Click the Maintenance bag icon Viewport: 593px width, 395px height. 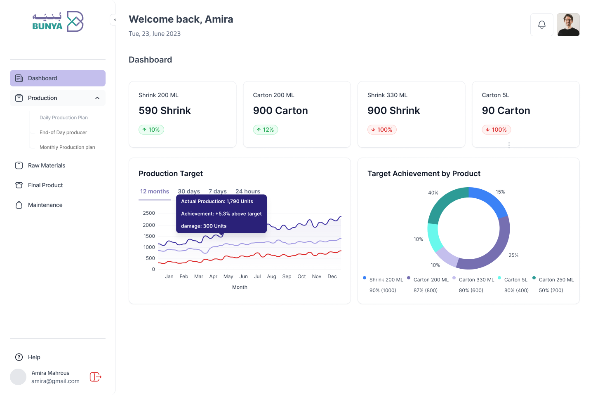click(19, 205)
